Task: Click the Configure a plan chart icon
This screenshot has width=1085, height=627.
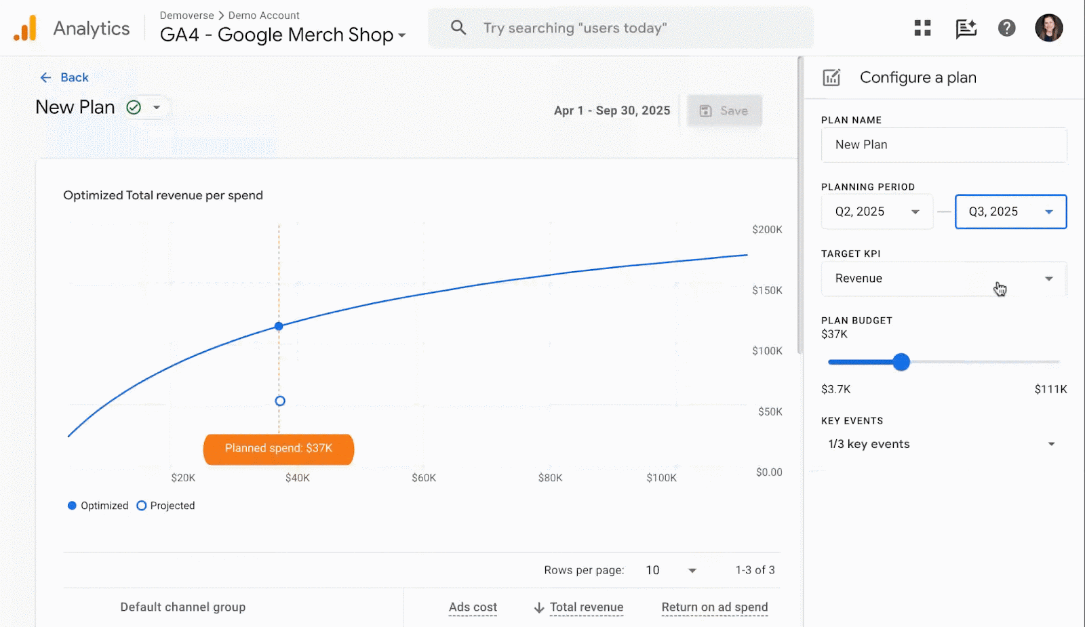Action: click(831, 77)
